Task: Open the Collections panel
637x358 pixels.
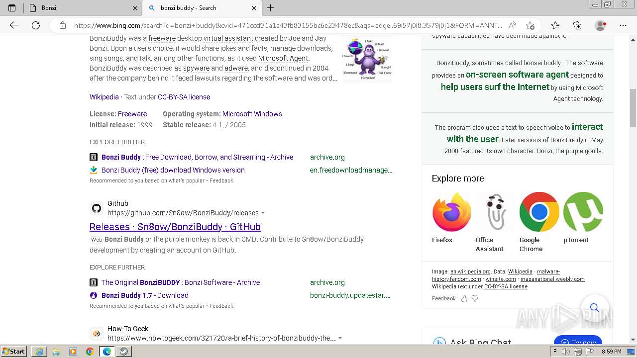Action: pos(577,25)
